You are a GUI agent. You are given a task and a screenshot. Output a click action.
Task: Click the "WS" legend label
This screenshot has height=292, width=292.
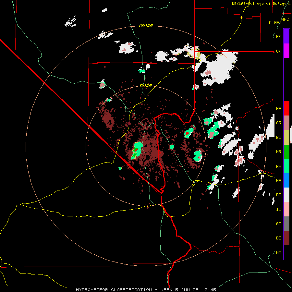tap(278, 181)
